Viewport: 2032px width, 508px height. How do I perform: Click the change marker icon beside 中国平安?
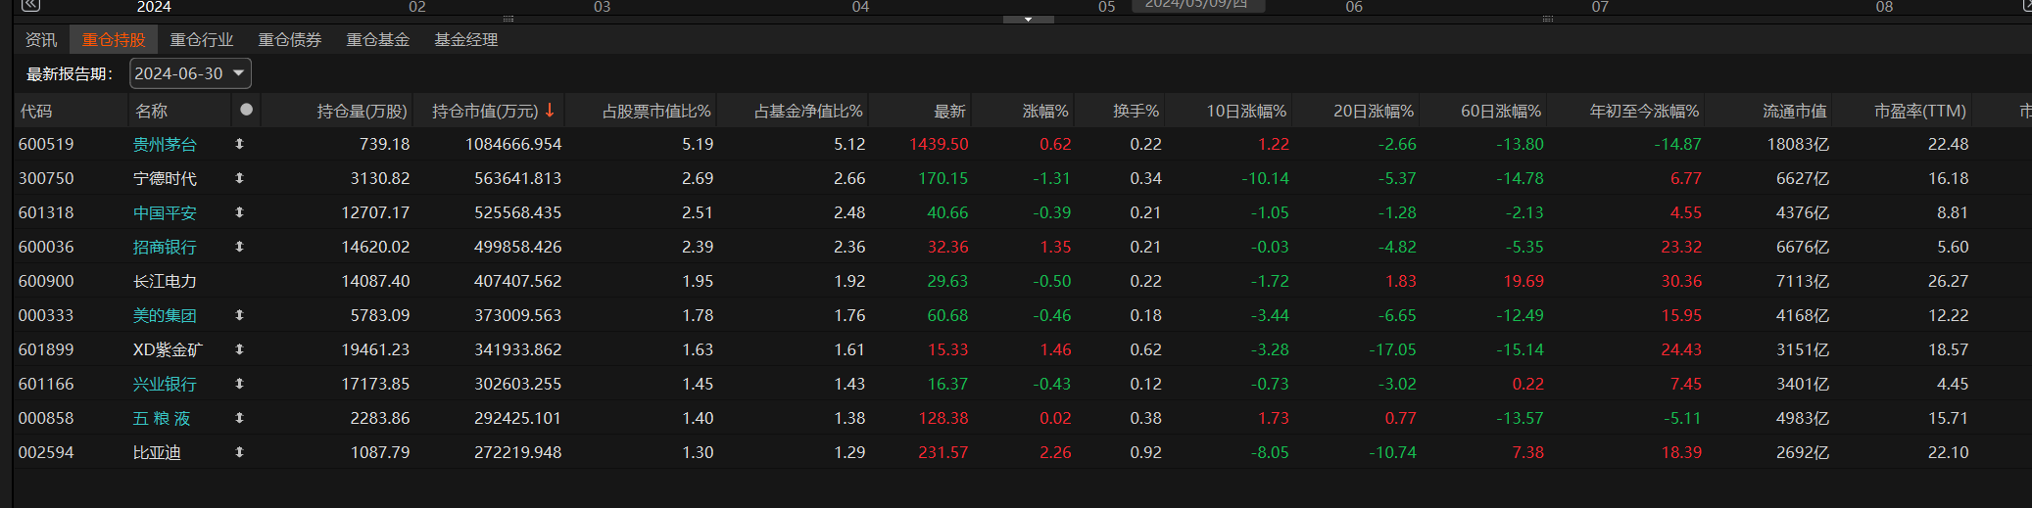(239, 212)
